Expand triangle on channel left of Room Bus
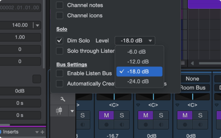Screen dimensions: 221x138 (138, 105)
